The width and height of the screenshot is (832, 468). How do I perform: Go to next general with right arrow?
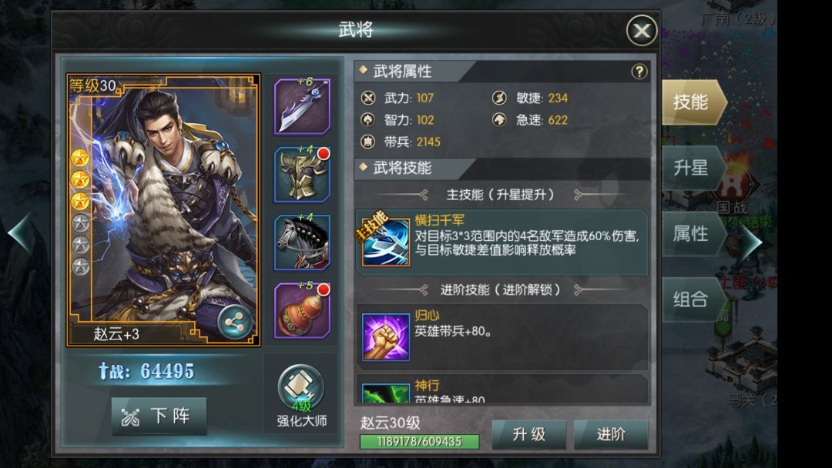click(x=751, y=241)
